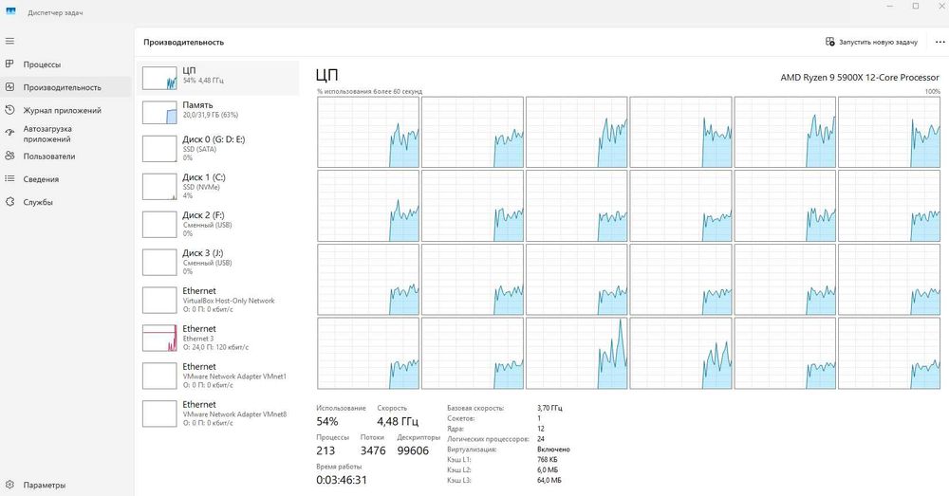Click Запустить новую задачу button
The width and height of the screenshot is (949, 496).
coord(871,42)
